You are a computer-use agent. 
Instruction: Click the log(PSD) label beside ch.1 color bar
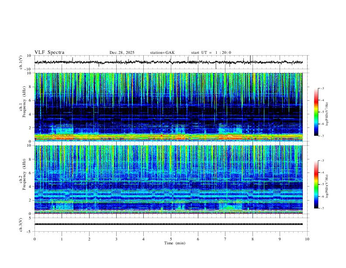pyautogui.click(x=327, y=114)
